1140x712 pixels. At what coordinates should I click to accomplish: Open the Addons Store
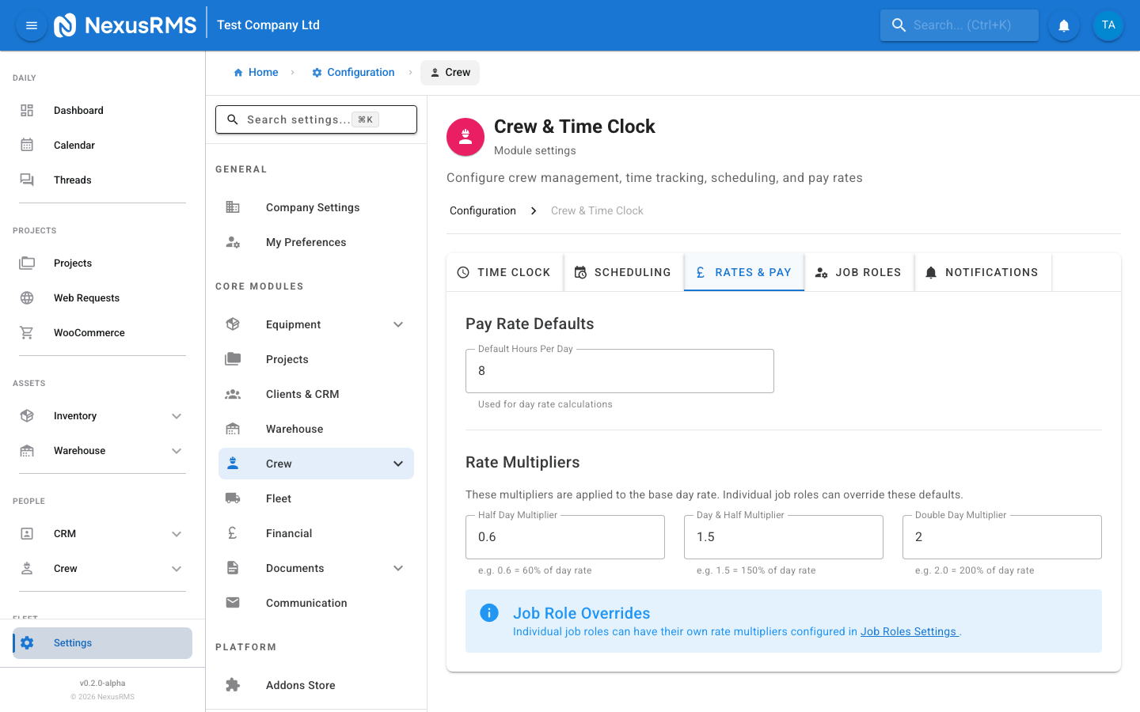pos(300,684)
